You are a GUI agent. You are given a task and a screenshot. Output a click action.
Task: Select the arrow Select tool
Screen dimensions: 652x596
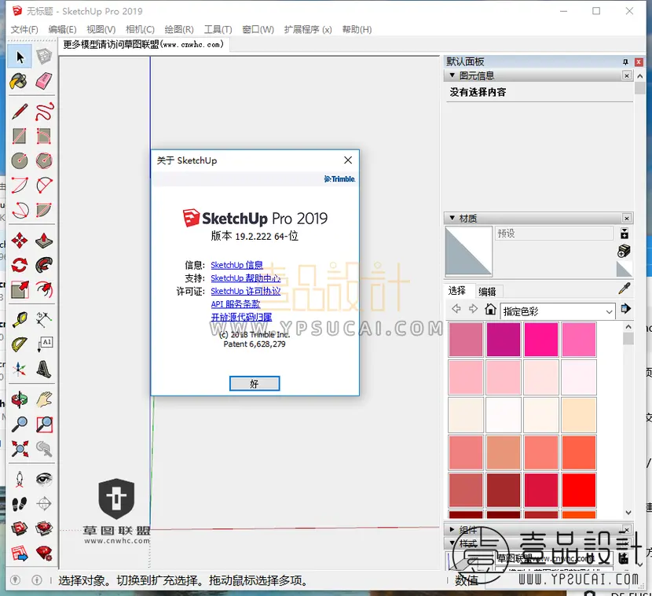tap(20, 57)
